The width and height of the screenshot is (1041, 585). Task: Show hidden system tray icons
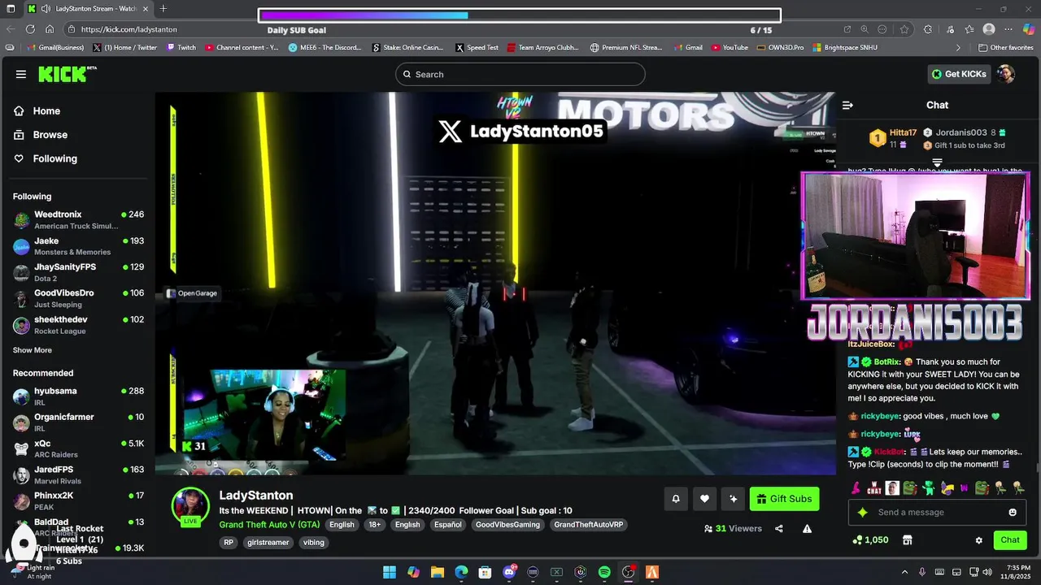coord(904,572)
